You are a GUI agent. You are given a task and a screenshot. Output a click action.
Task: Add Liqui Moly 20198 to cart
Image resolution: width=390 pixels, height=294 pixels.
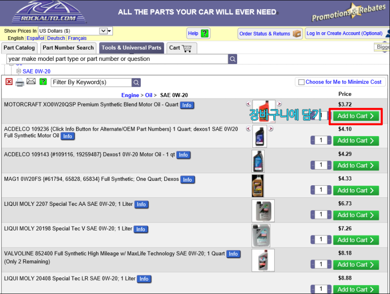(356, 240)
